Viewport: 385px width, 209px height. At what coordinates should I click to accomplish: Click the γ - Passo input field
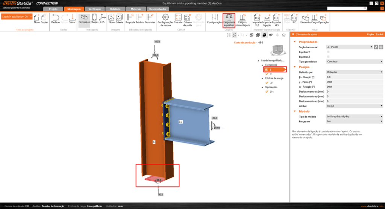[355, 82]
